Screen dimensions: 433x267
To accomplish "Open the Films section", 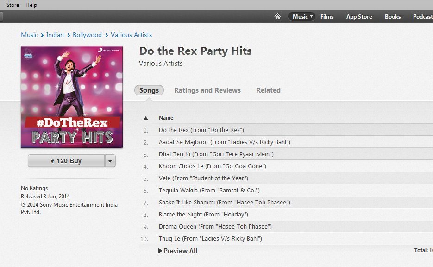I will click(x=327, y=17).
